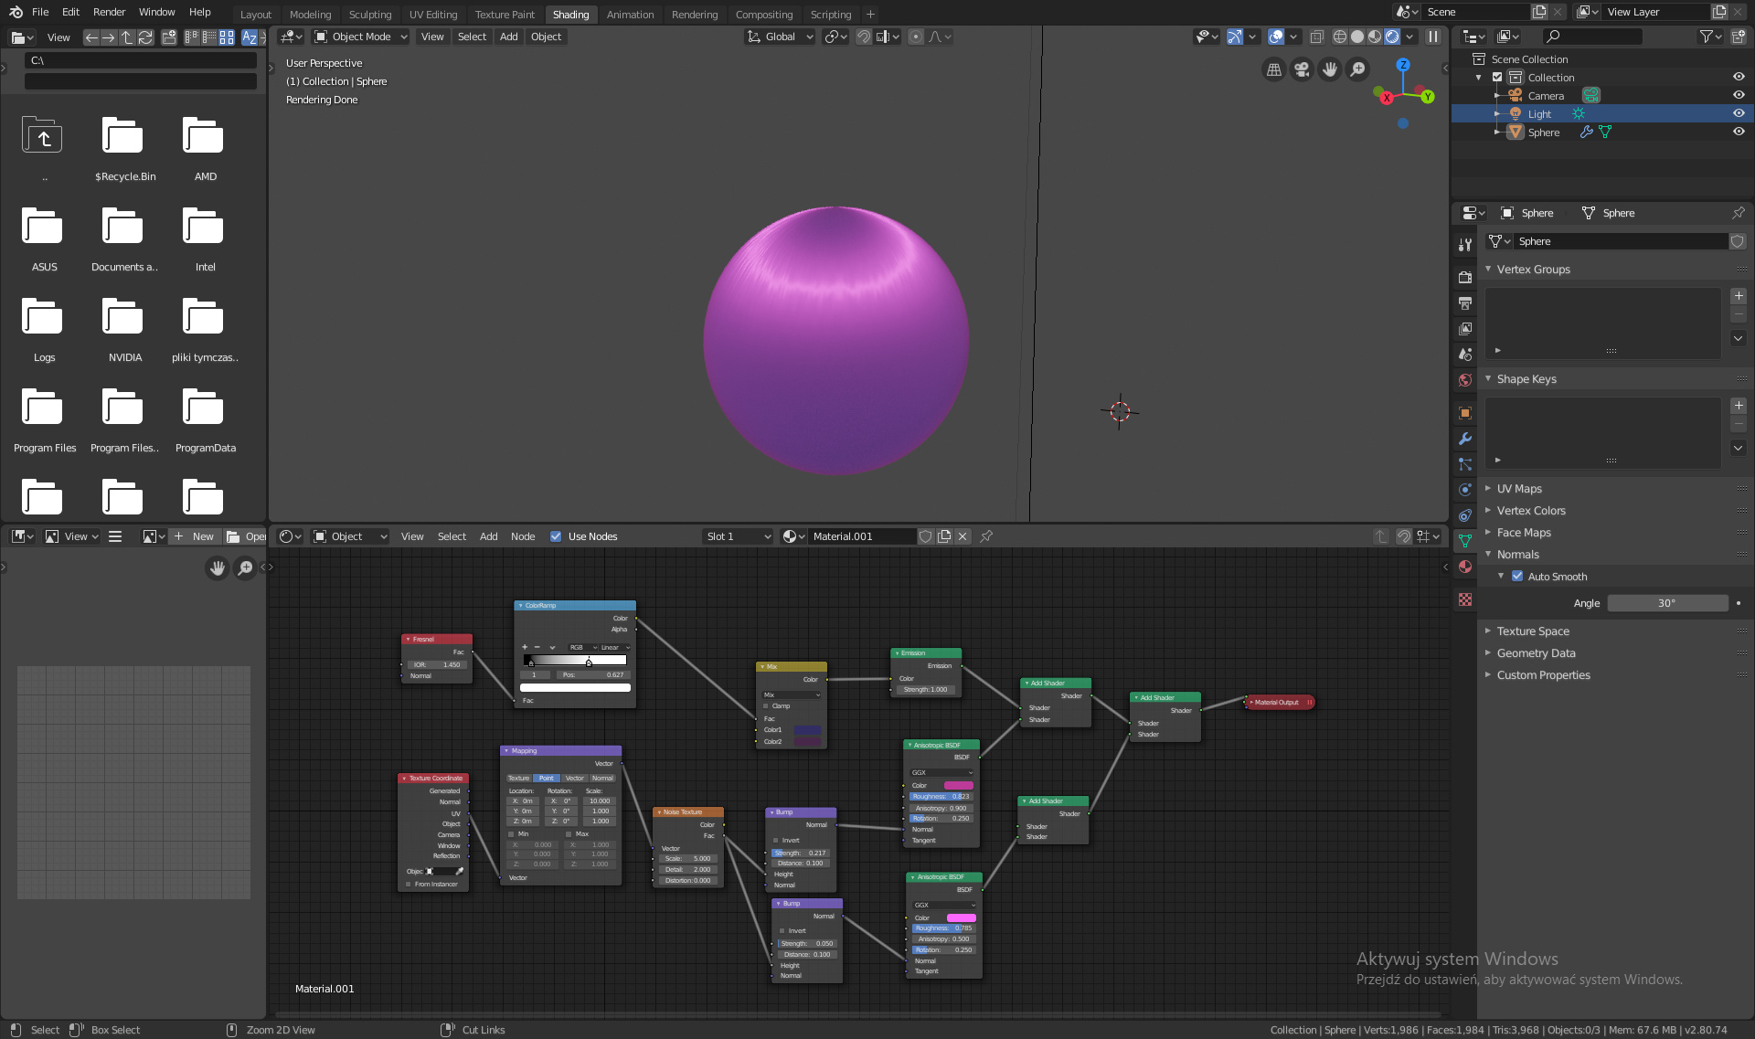
Task: Switch viewport to Wireframe shading
Action: [x=1339, y=37]
